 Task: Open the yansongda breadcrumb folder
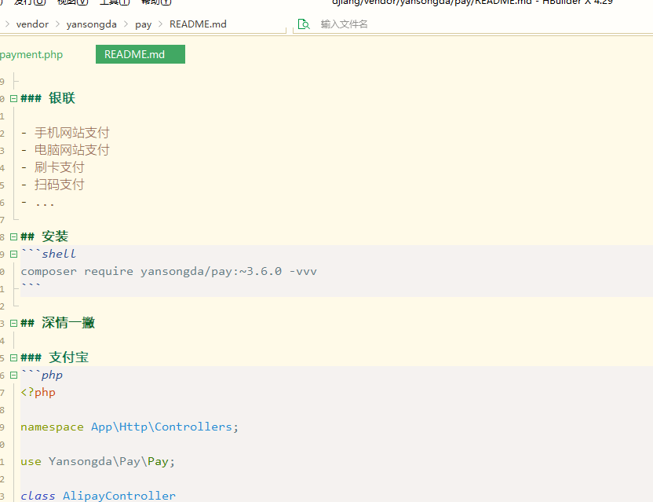point(91,24)
